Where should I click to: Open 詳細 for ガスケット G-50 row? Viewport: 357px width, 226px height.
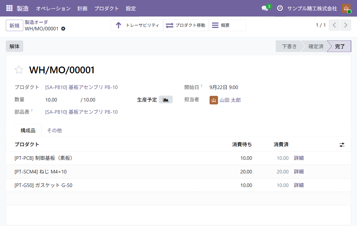click(299, 185)
